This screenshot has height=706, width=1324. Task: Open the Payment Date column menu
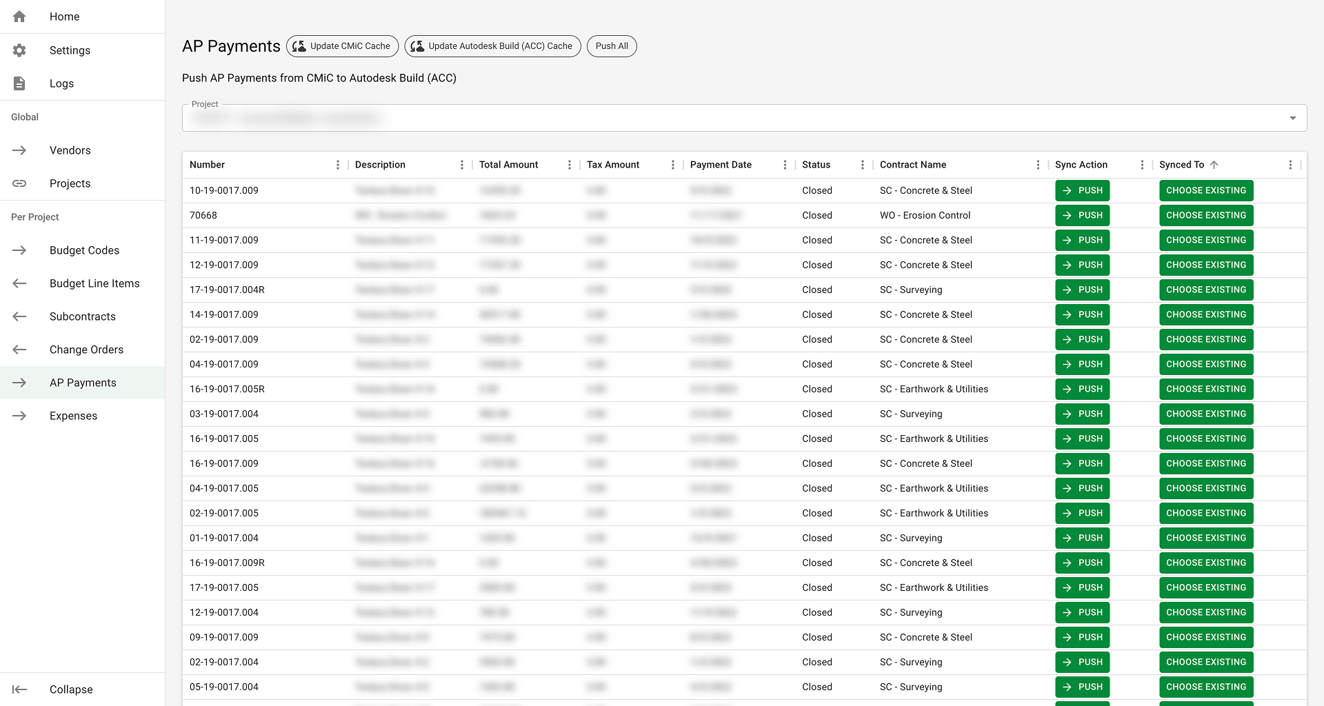coord(785,165)
